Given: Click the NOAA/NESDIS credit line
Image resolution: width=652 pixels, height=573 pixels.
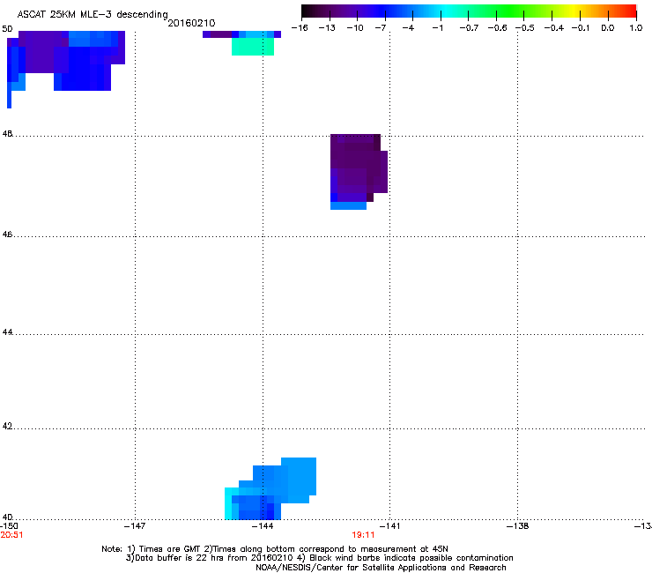Looking at the screenshot, I should [x=381, y=567].
